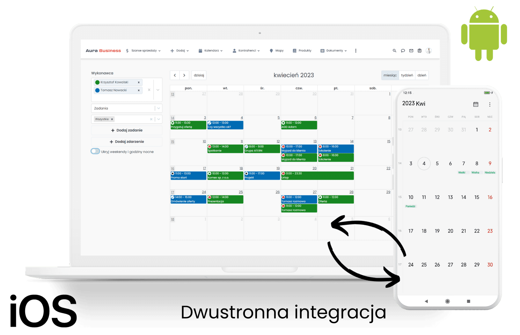
Task: Open Oferta event on the 28th
Action: 336,199
